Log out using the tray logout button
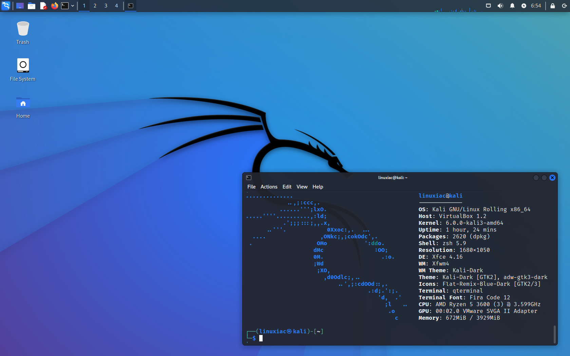The width and height of the screenshot is (570, 356). click(564, 5)
